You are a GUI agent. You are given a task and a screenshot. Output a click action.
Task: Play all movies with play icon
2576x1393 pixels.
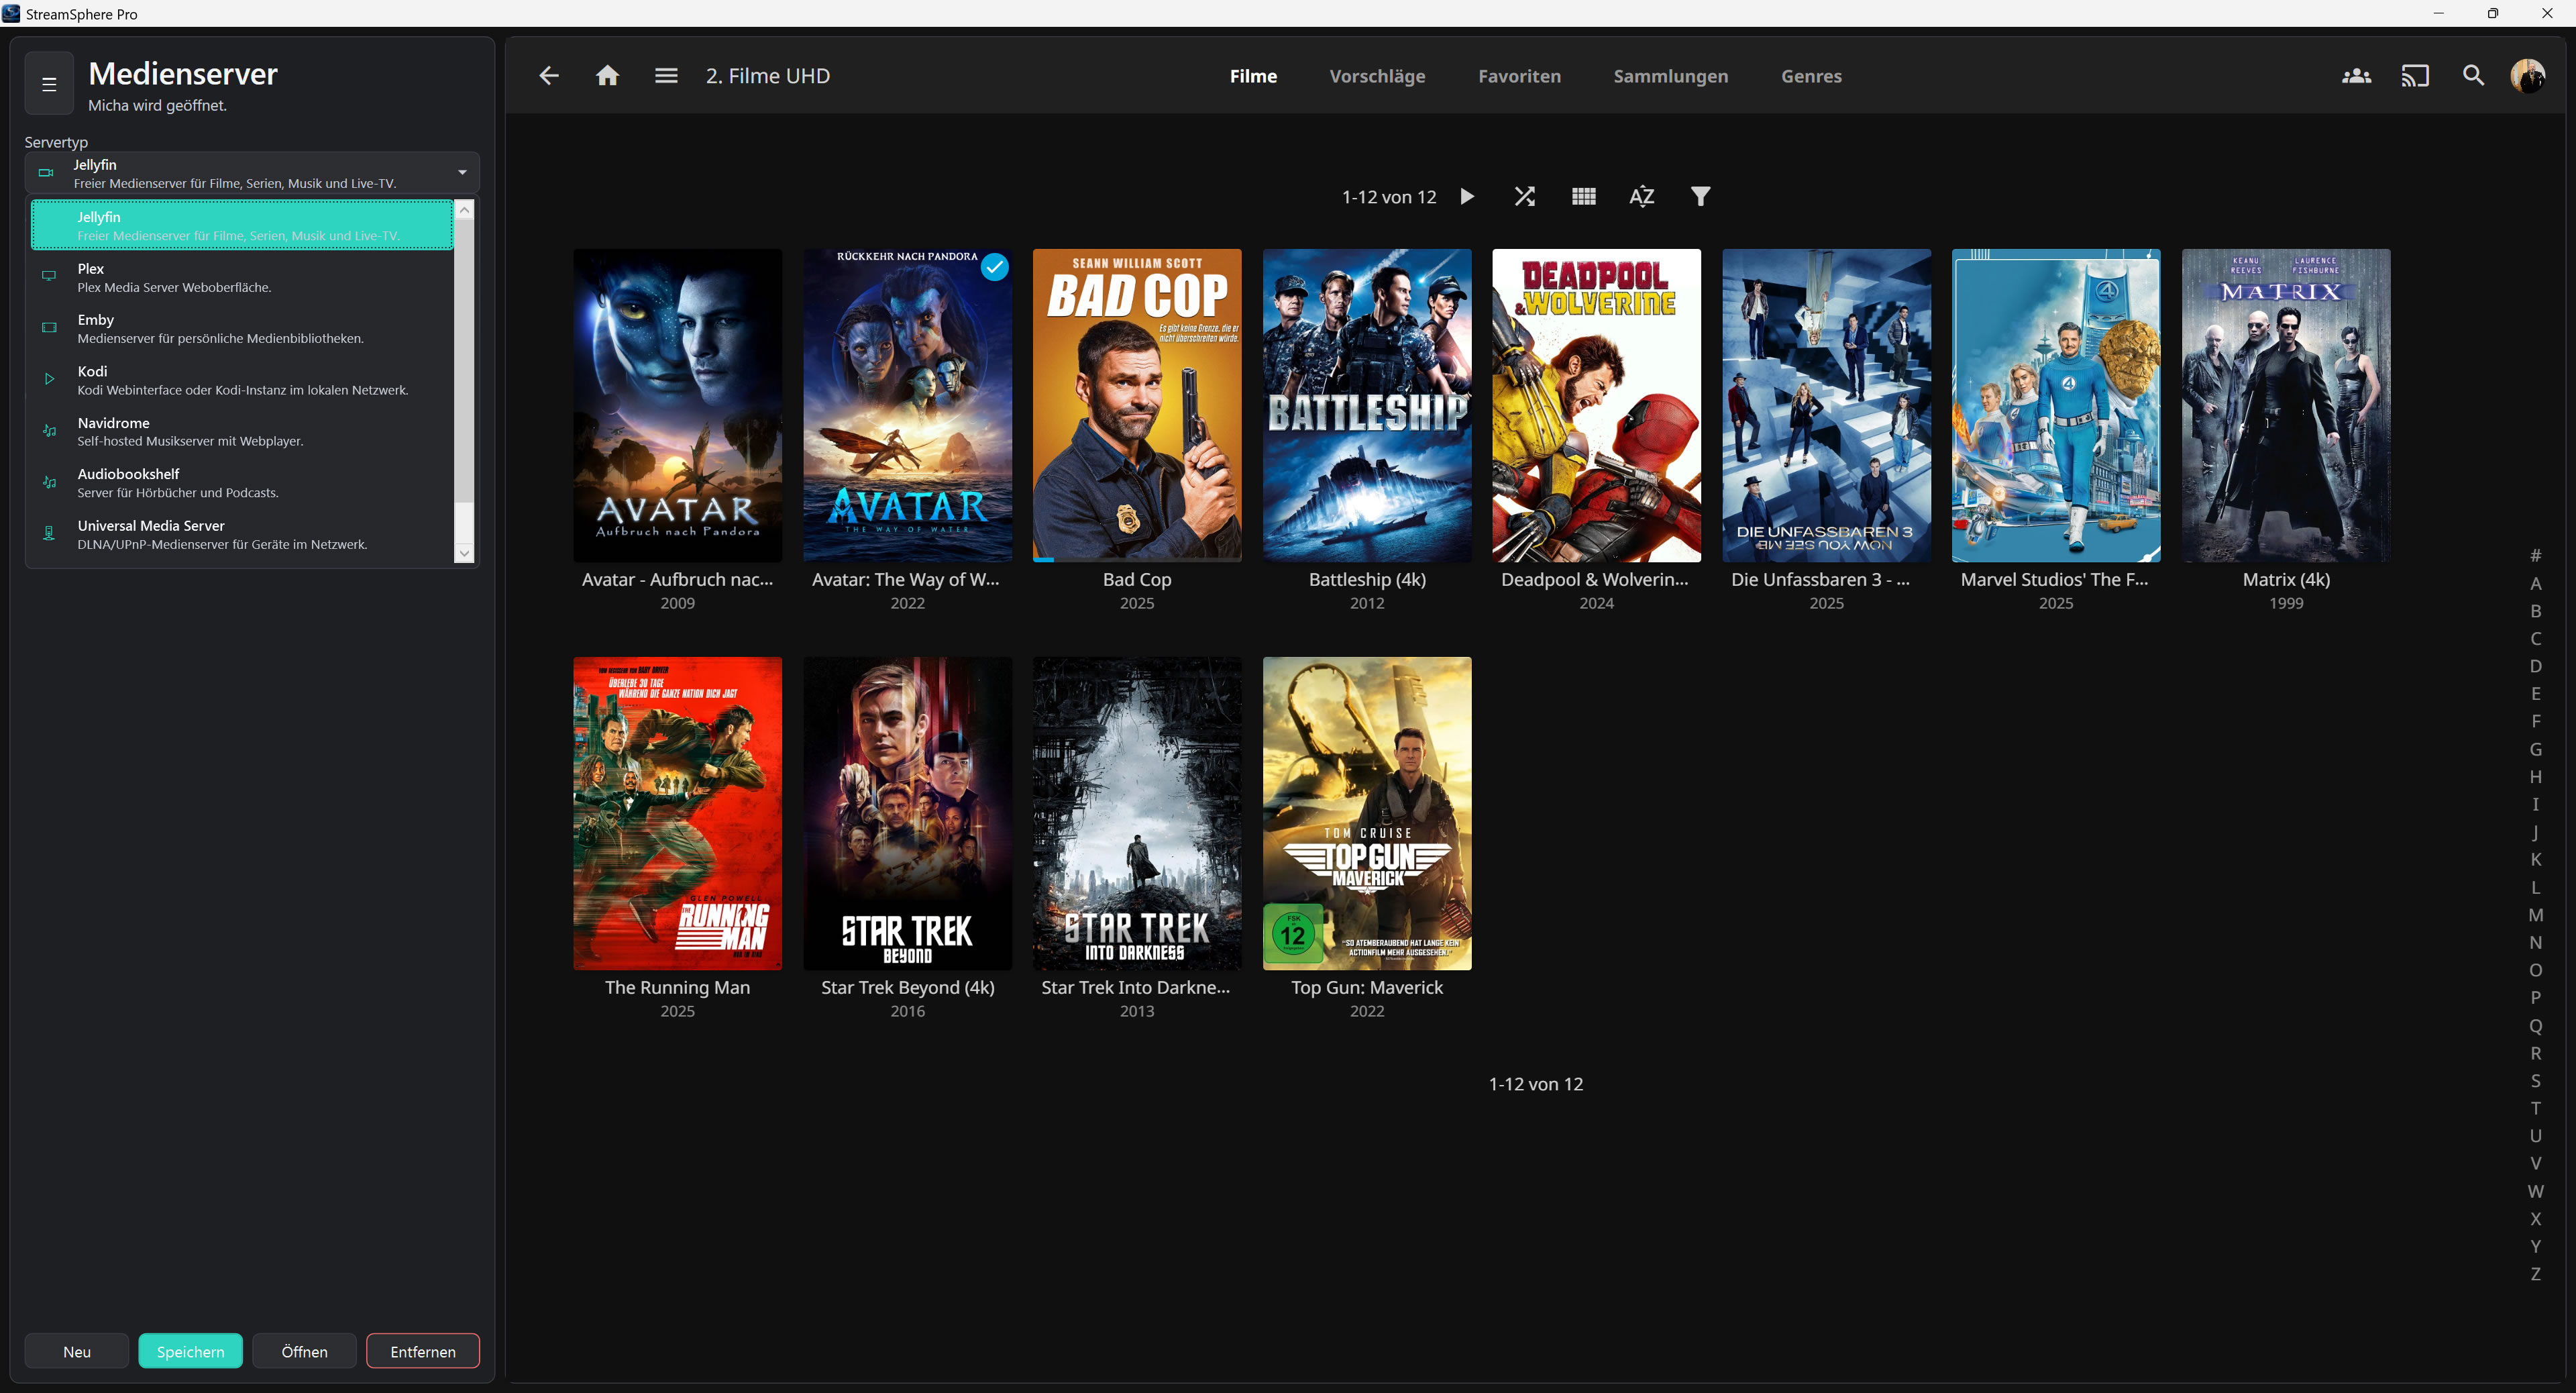tap(1467, 196)
